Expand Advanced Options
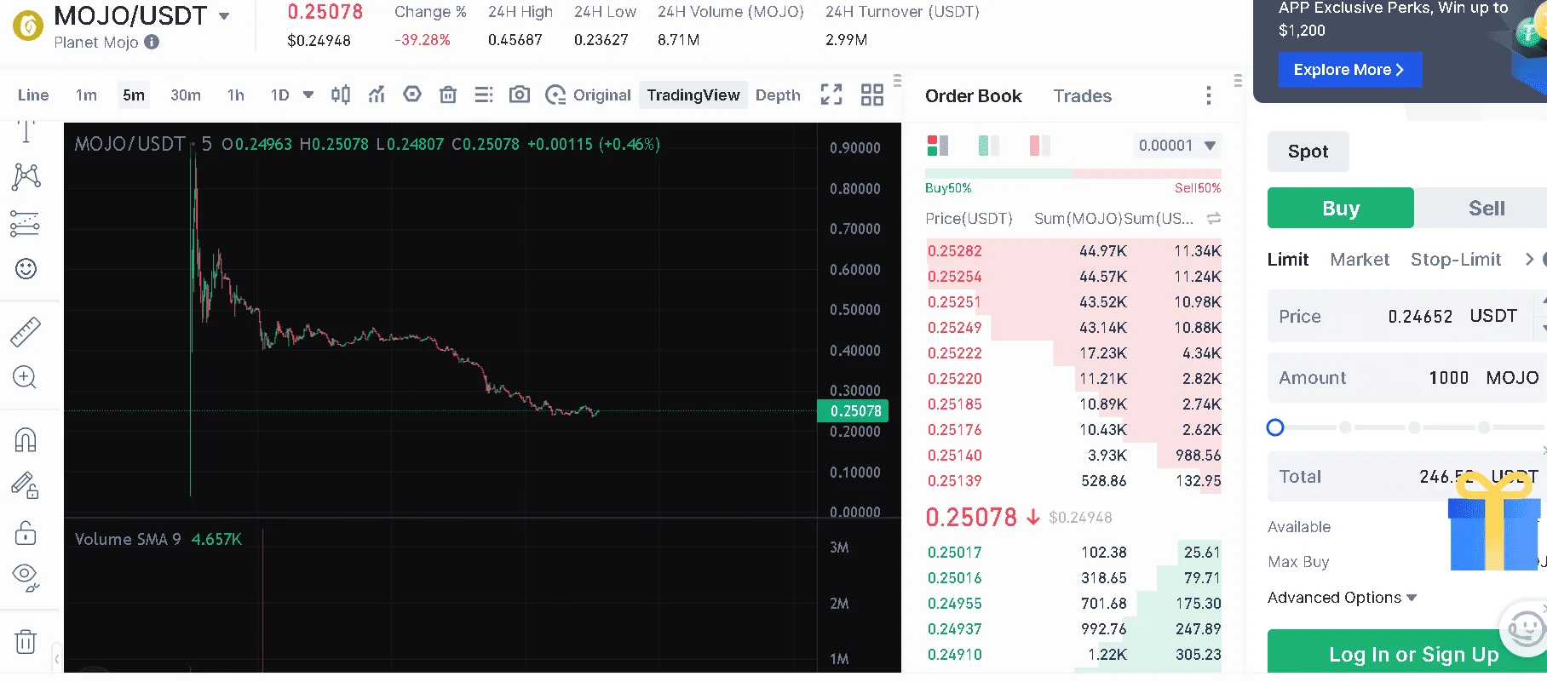Image resolution: width=1547 pixels, height=682 pixels. pyautogui.click(x=1342, y=598)
